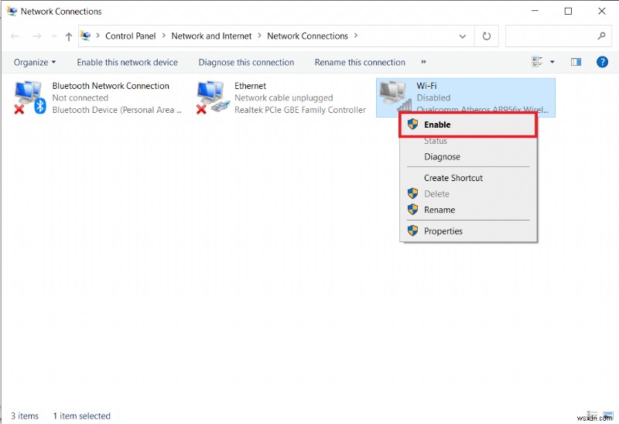This screenshot has height=424, width=619.
Task: Open the Organize menu
Action: (35, 63)
